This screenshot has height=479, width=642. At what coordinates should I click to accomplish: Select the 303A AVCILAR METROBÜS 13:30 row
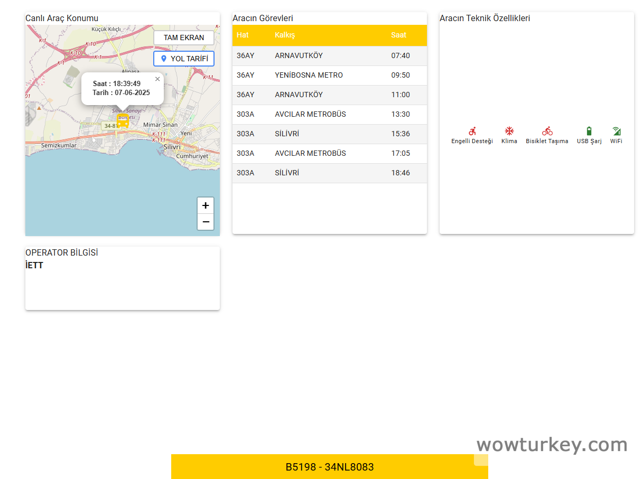pyautogui.click(x=329, y=114)
